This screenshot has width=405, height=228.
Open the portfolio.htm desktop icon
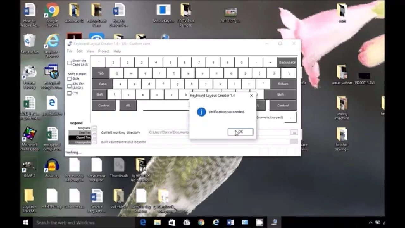click(x=52, y=106)
